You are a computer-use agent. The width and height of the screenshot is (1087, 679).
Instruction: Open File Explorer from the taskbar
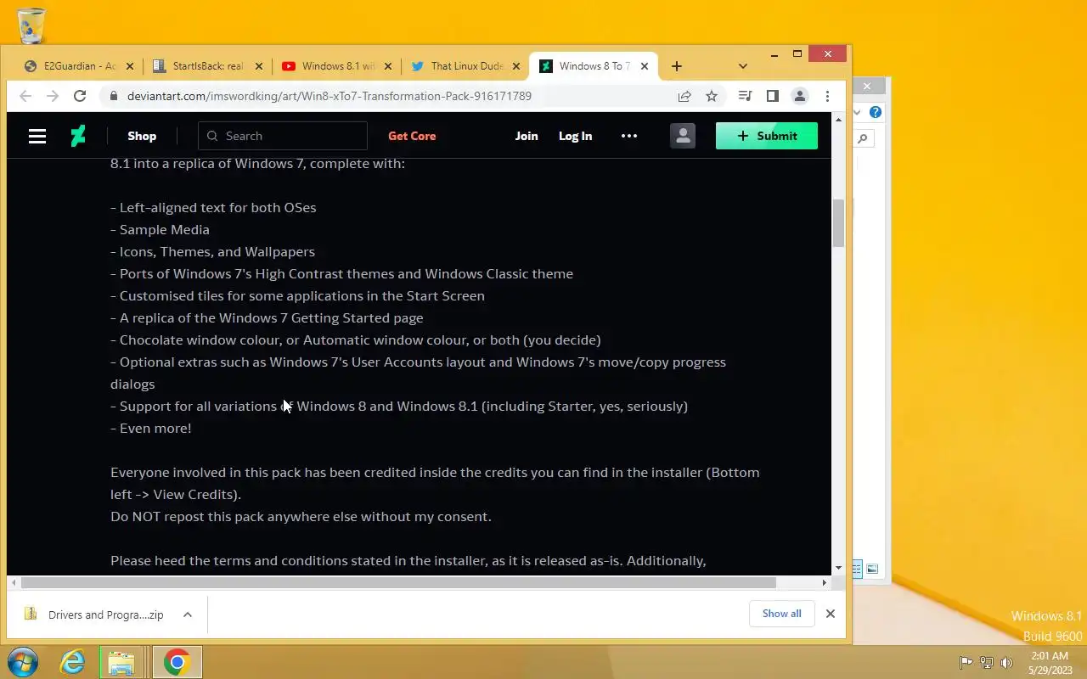coord(121,662)
